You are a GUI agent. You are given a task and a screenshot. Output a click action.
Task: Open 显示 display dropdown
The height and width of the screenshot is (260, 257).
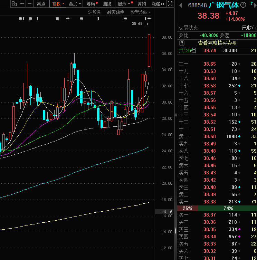click(x=124, y=4)
